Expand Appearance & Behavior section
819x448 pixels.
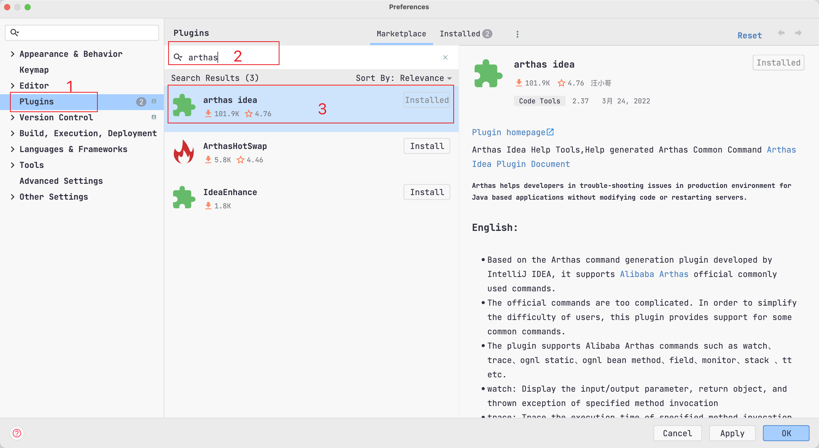[12, 54]
